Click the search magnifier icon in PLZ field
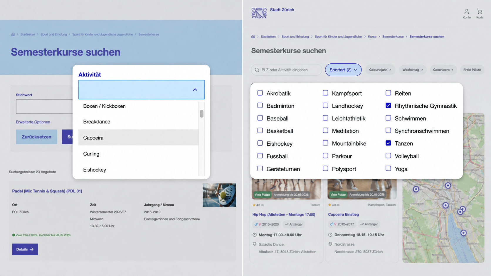The height and width of the screenshot is (276, 491). click(257, 70)
